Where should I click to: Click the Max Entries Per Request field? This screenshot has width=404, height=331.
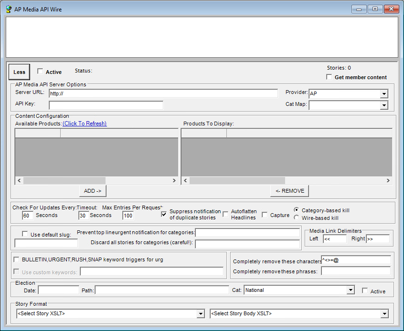coord(128,216)
